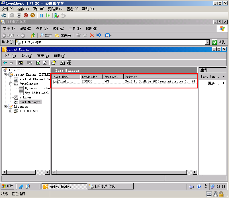The image size is (229, 198).
Task: Select the ThinPrint root tree node
Action: pyautogui.click(x=16, y=70)
